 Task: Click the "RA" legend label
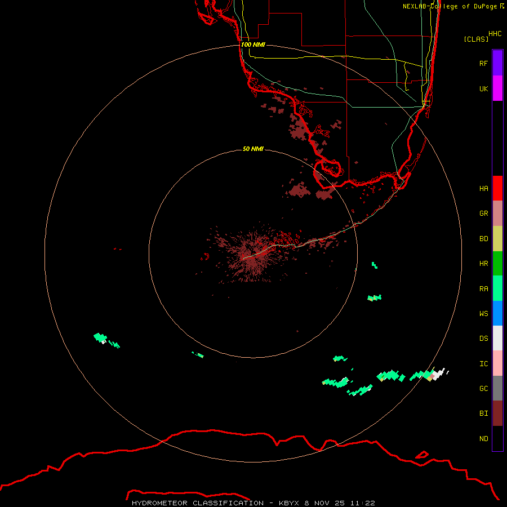[x=483, y=289]
